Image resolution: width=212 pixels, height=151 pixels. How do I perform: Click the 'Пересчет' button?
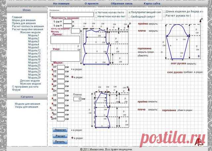[x=60, y=130]
